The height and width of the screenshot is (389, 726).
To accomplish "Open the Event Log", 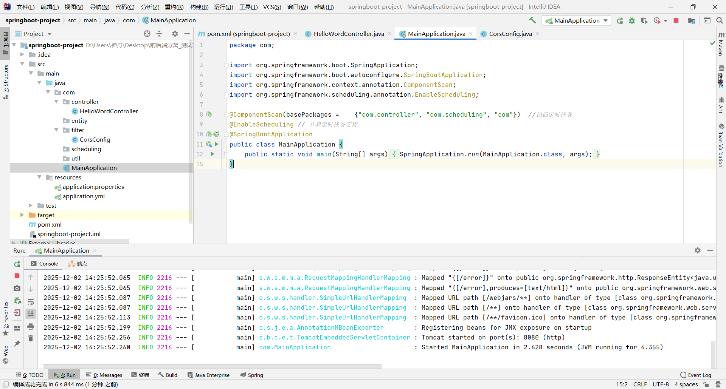I will pos(696,375).
